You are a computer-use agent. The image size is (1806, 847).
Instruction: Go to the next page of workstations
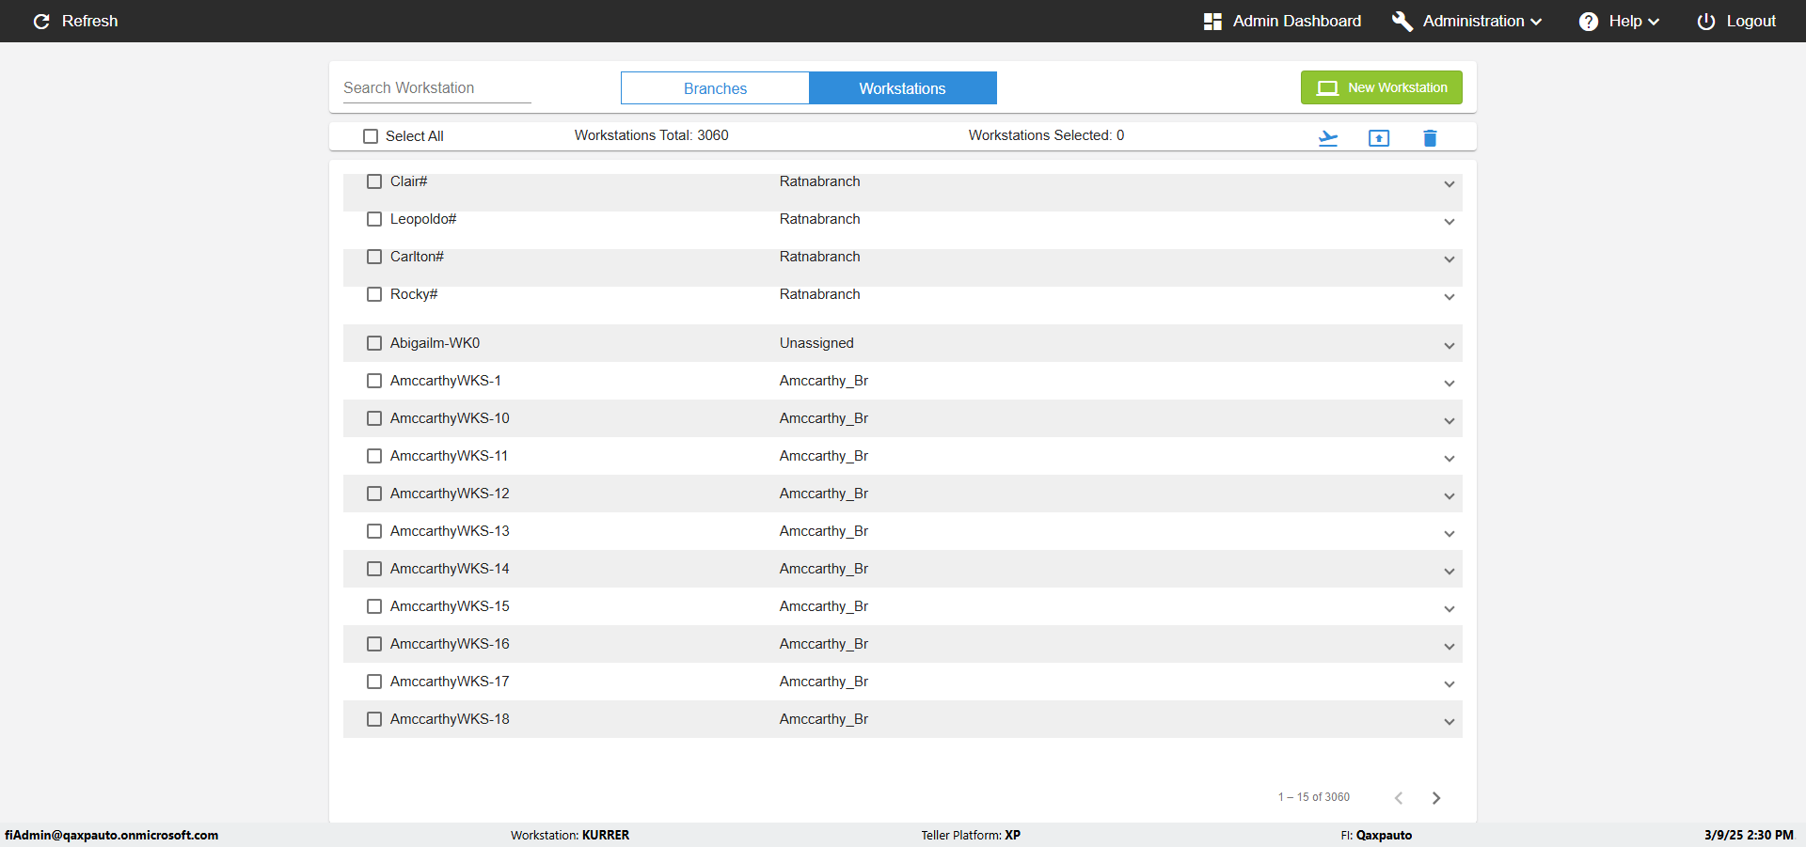tap(1436, 798)
